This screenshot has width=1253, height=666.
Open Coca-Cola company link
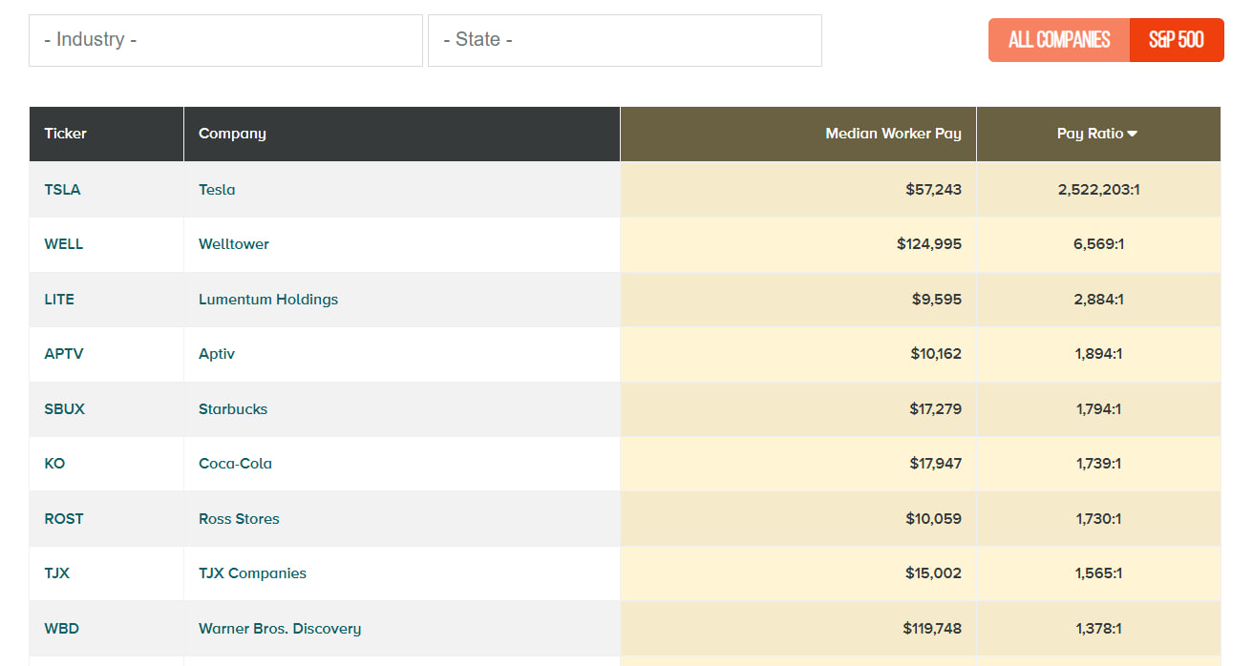[x=235, y=464]
